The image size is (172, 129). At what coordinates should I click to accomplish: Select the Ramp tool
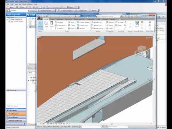coord(109,25)
